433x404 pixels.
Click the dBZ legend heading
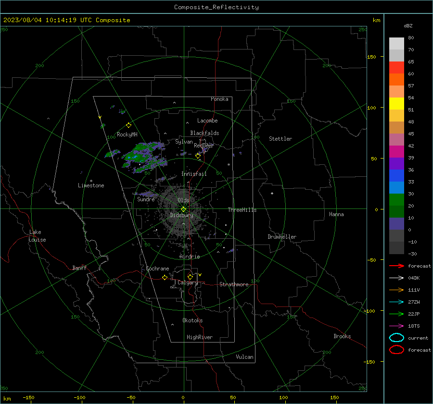pos(408,25)
